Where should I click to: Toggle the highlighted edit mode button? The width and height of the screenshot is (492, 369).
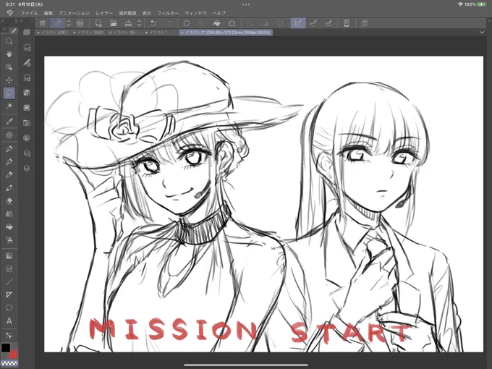(57, 23)
